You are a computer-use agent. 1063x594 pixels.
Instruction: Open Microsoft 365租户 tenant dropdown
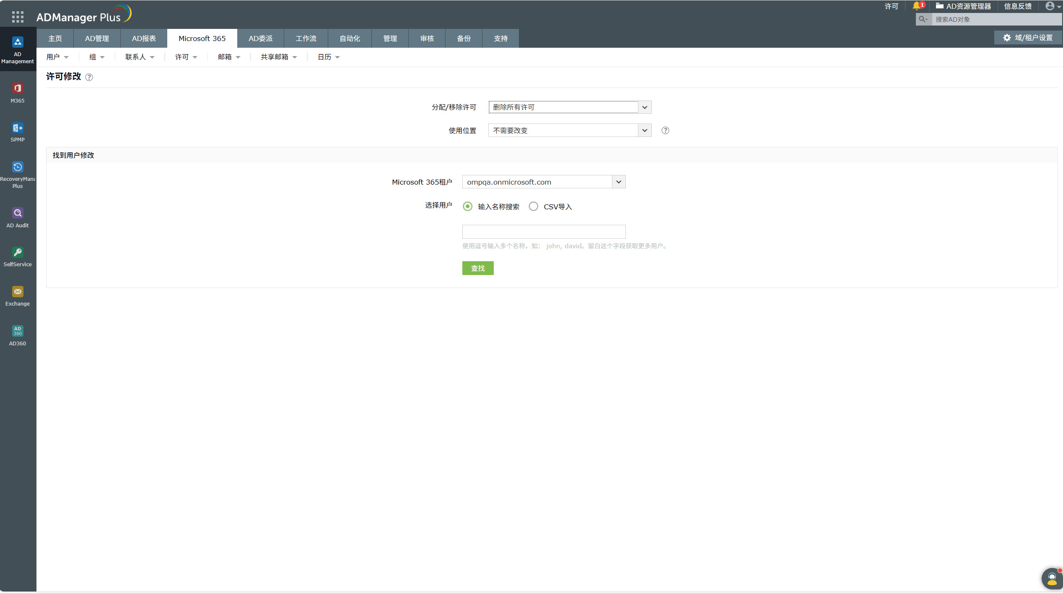click(x=618, y=182)
